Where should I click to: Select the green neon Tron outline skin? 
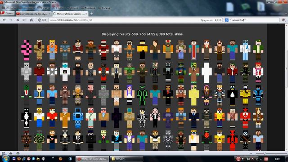[142, 95]
